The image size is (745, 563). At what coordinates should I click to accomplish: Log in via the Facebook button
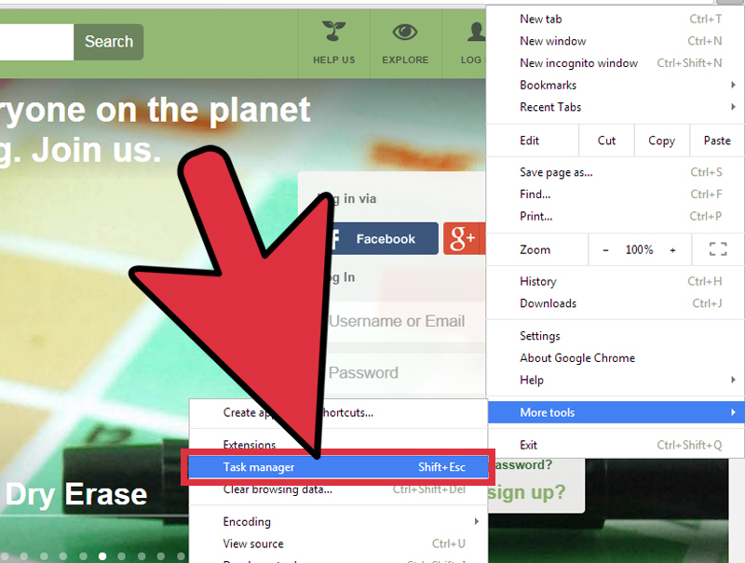point(383,238)
